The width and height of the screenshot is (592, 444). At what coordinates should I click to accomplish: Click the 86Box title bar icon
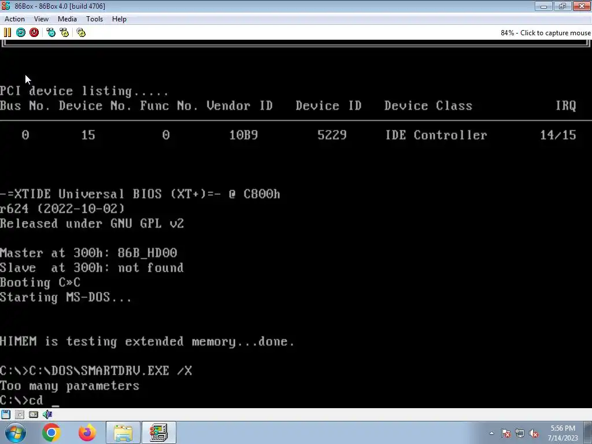tap(6, 6)
